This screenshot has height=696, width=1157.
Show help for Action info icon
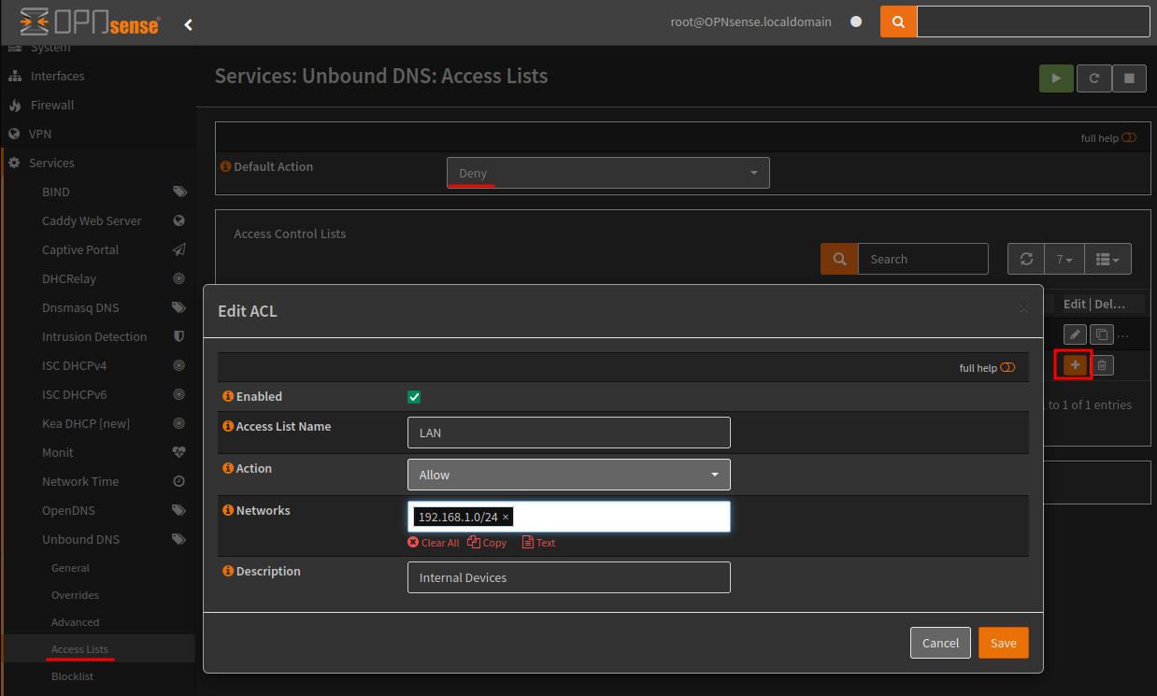[228, 468]
